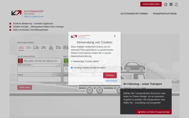189x118 pixels.
Task: Select the camper van vehicle type
Action: click(59, 48)
